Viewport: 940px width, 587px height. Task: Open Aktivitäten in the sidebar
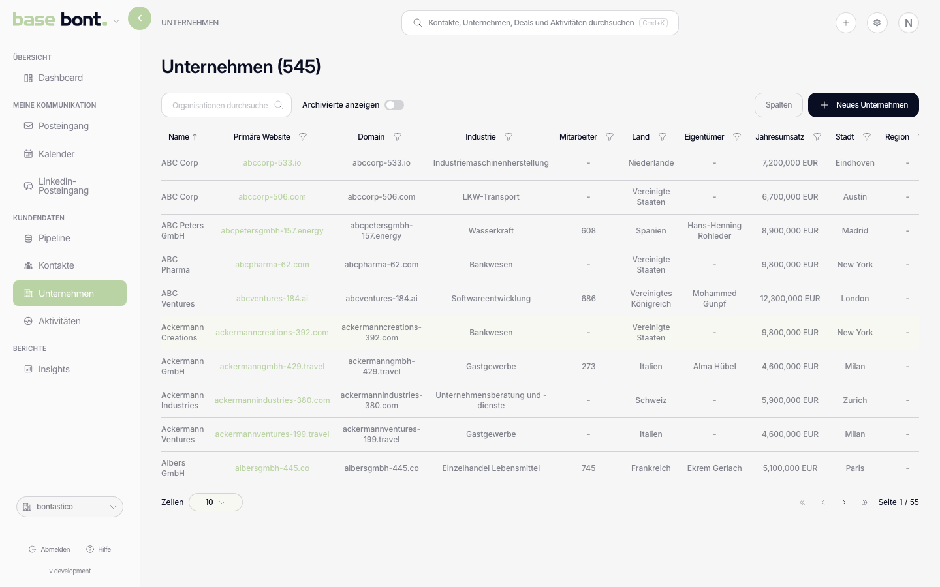pyautogui.click(x=70, y=321)
